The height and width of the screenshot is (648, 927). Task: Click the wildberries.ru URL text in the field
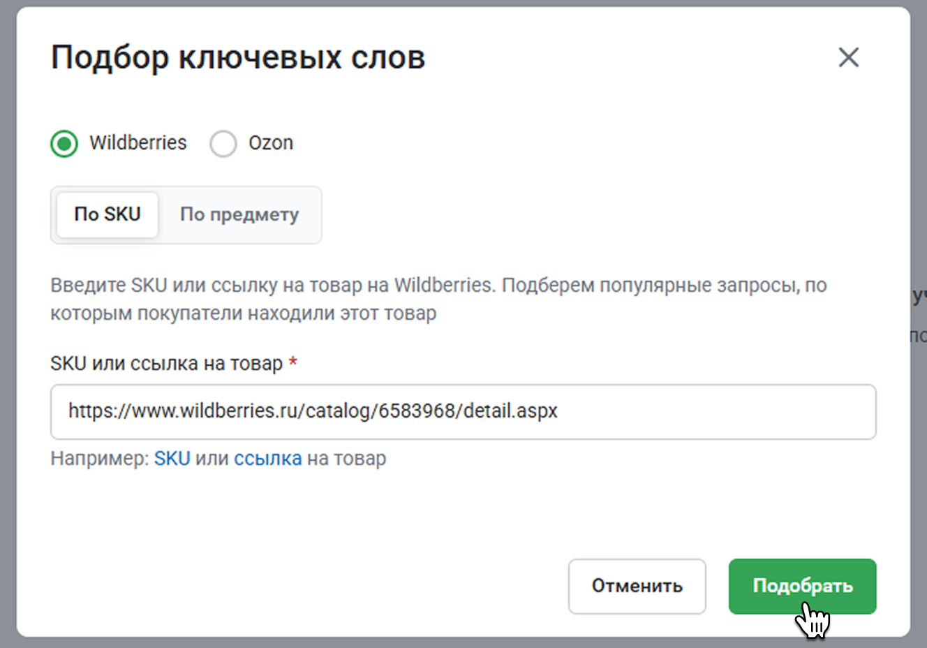(313, 411)
